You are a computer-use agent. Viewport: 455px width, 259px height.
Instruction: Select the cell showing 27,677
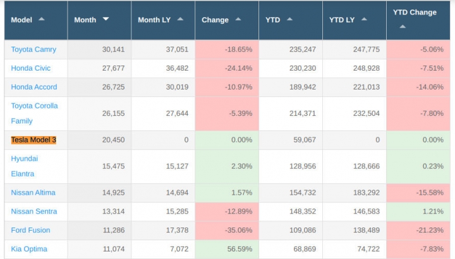(99, 68)
